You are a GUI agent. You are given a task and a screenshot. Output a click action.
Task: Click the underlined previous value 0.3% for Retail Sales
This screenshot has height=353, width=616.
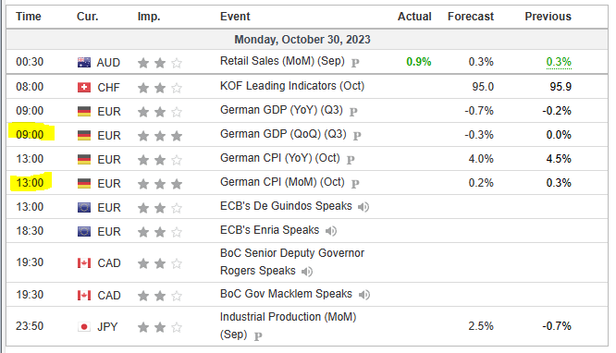[559, 62]
